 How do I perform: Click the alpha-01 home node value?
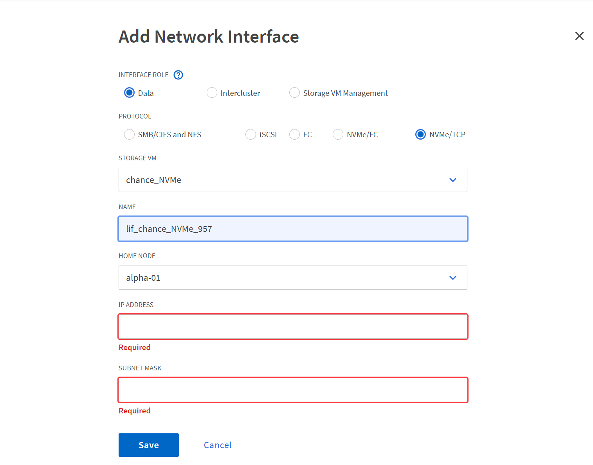(x=143, y=278)
